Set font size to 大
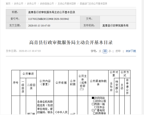 100,51
